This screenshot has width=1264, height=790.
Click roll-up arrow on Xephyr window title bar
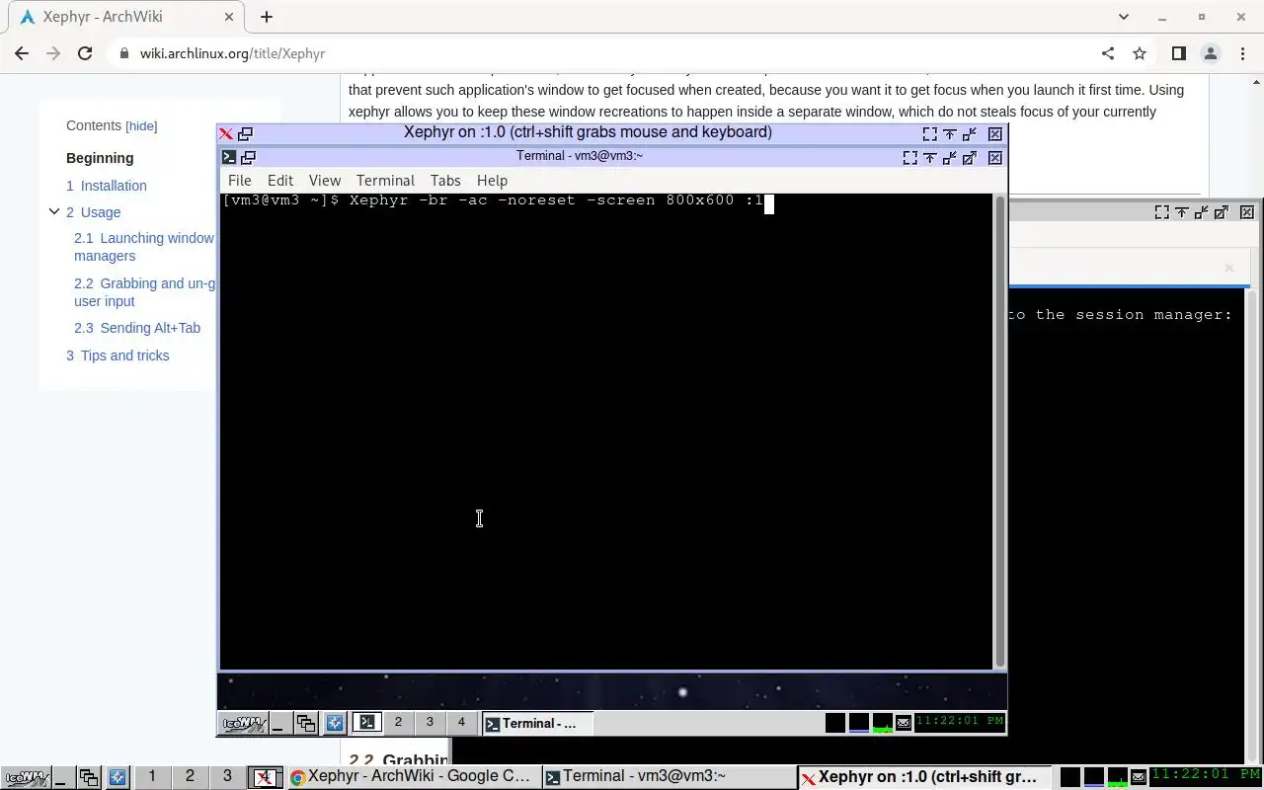tap(949, 134)
